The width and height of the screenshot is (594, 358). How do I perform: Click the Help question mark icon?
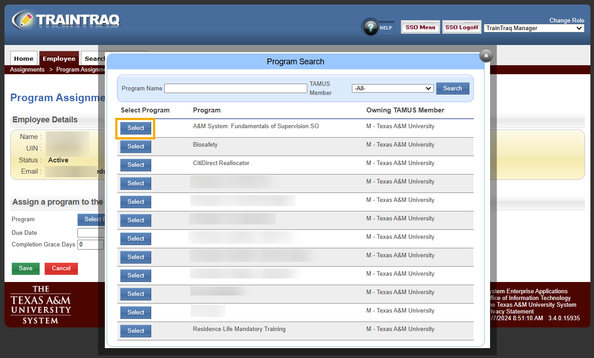371,28
